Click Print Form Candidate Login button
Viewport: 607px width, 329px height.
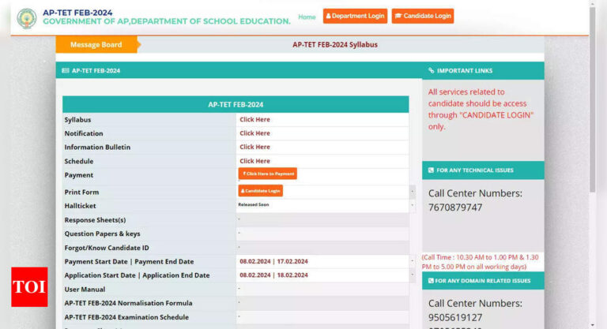pos(261,191)
